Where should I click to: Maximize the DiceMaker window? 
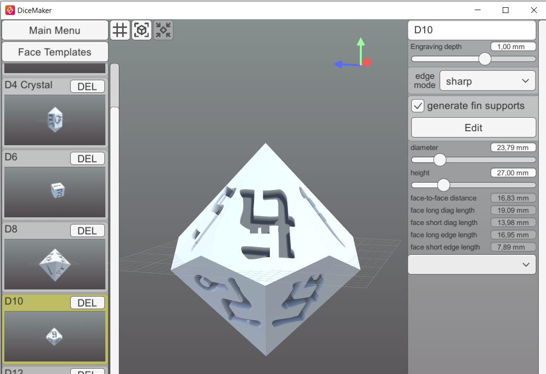(x=506, y=10)
